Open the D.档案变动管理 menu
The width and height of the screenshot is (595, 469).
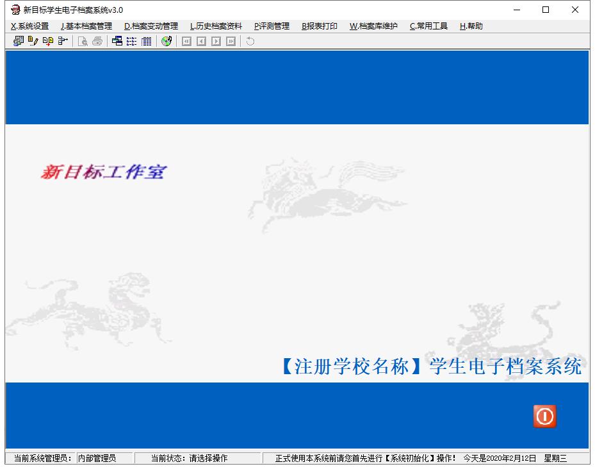[x=151, y=26]
